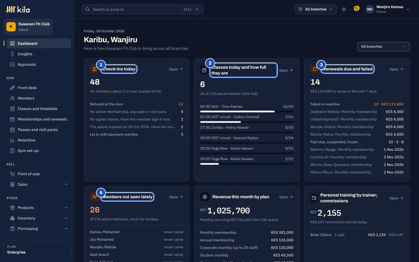The width and height of the screenshot is (419, 262).
Task: Click the calendar icon on the Classes today card
Action: [204, 70]
